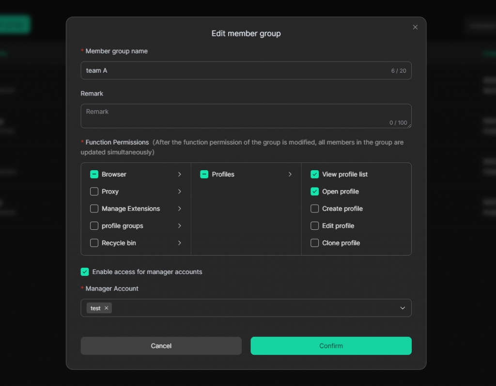Expand the Profiles submenu chevron
The image size is (496, 386).
point(290,174)
